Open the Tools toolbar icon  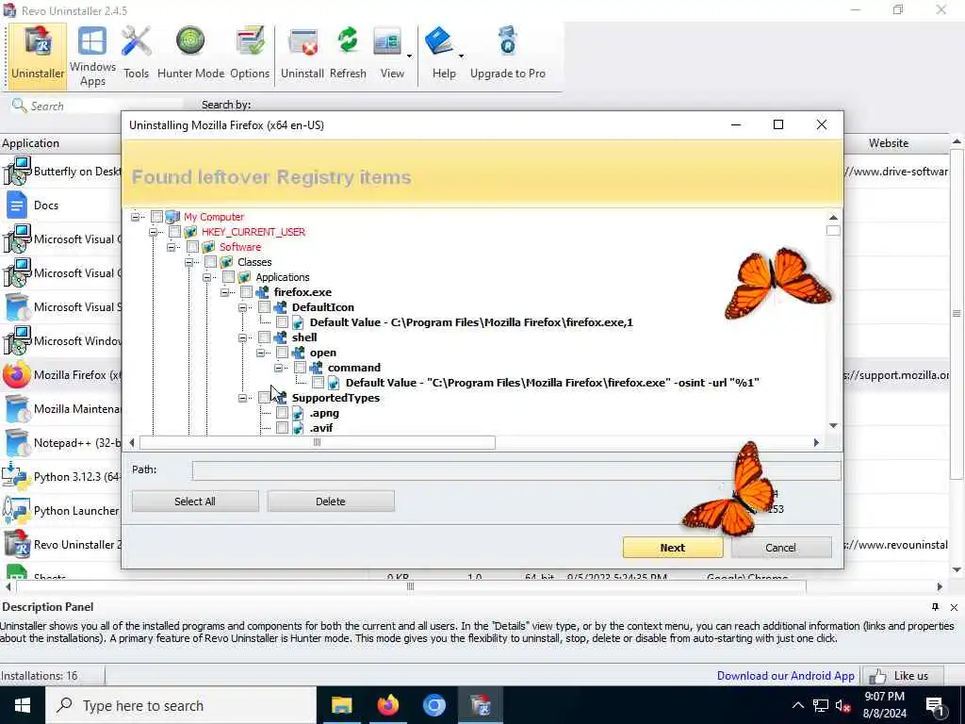136,54
